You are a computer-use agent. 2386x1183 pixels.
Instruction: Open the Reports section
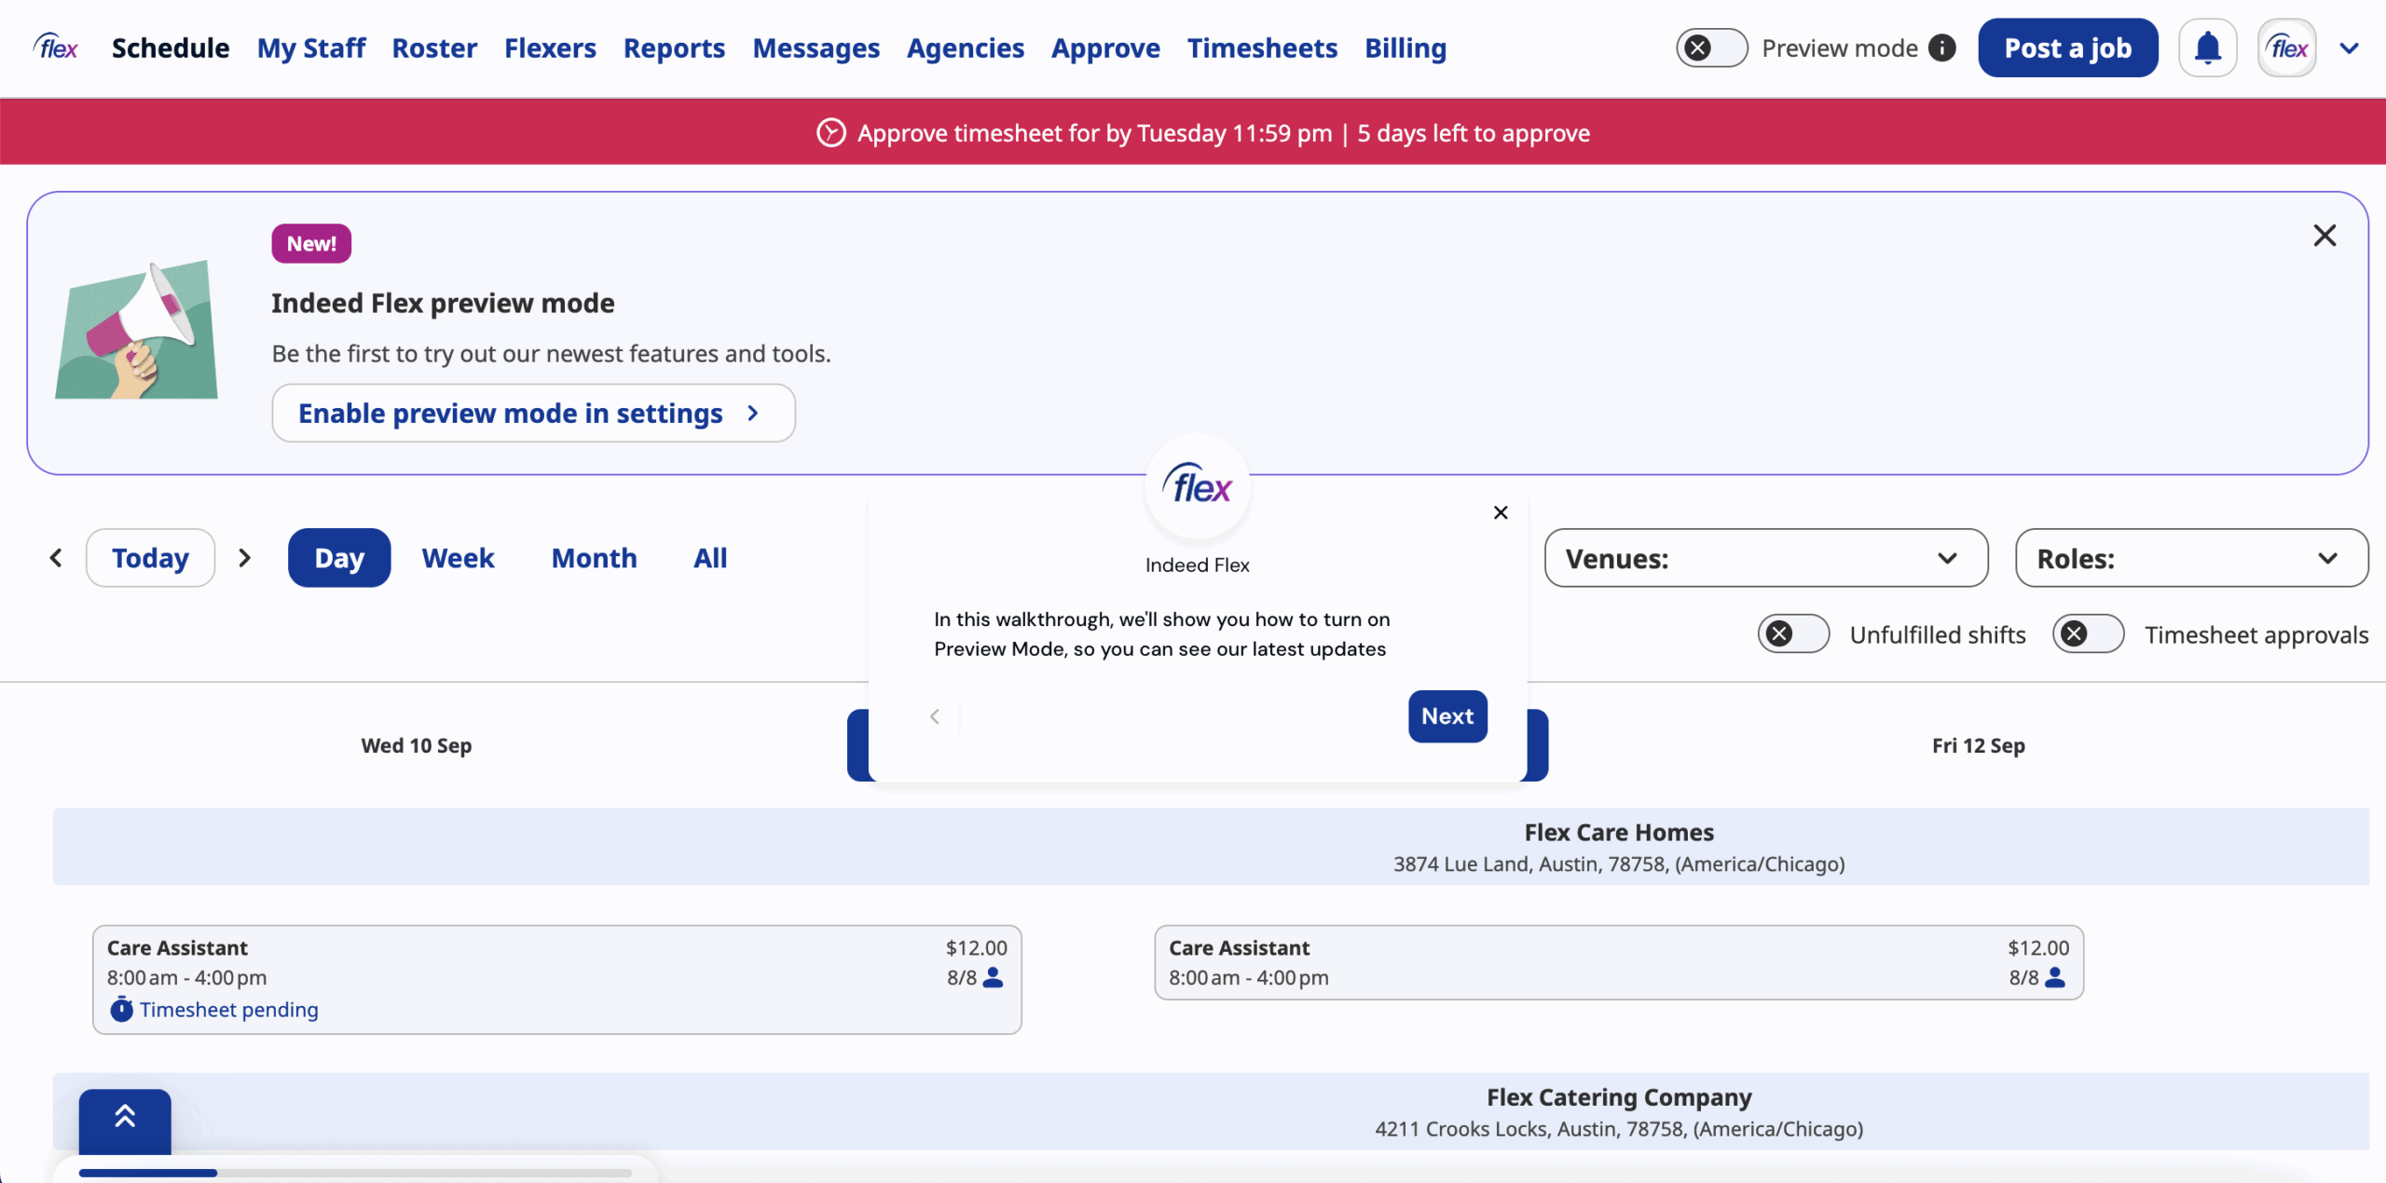click(674, 48)
